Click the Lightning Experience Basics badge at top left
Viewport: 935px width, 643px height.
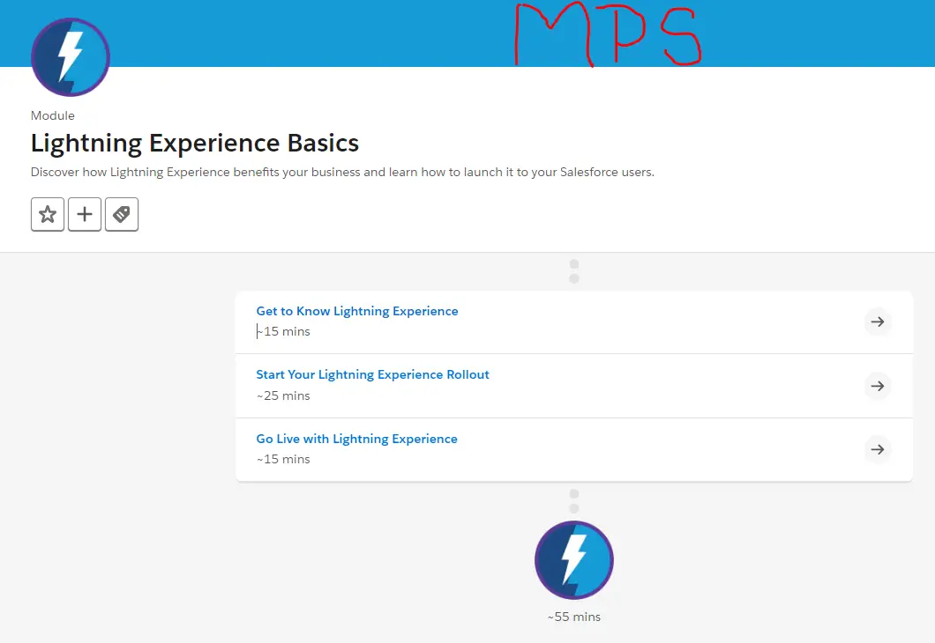[x=70, y=56]
